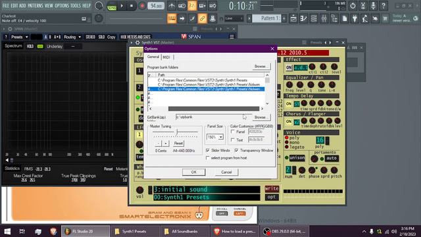Open the OPTIONS menu in FL Studio
The width and height of the screenshot is (421, 237).
pyautogui.click(x=62, y=5)
